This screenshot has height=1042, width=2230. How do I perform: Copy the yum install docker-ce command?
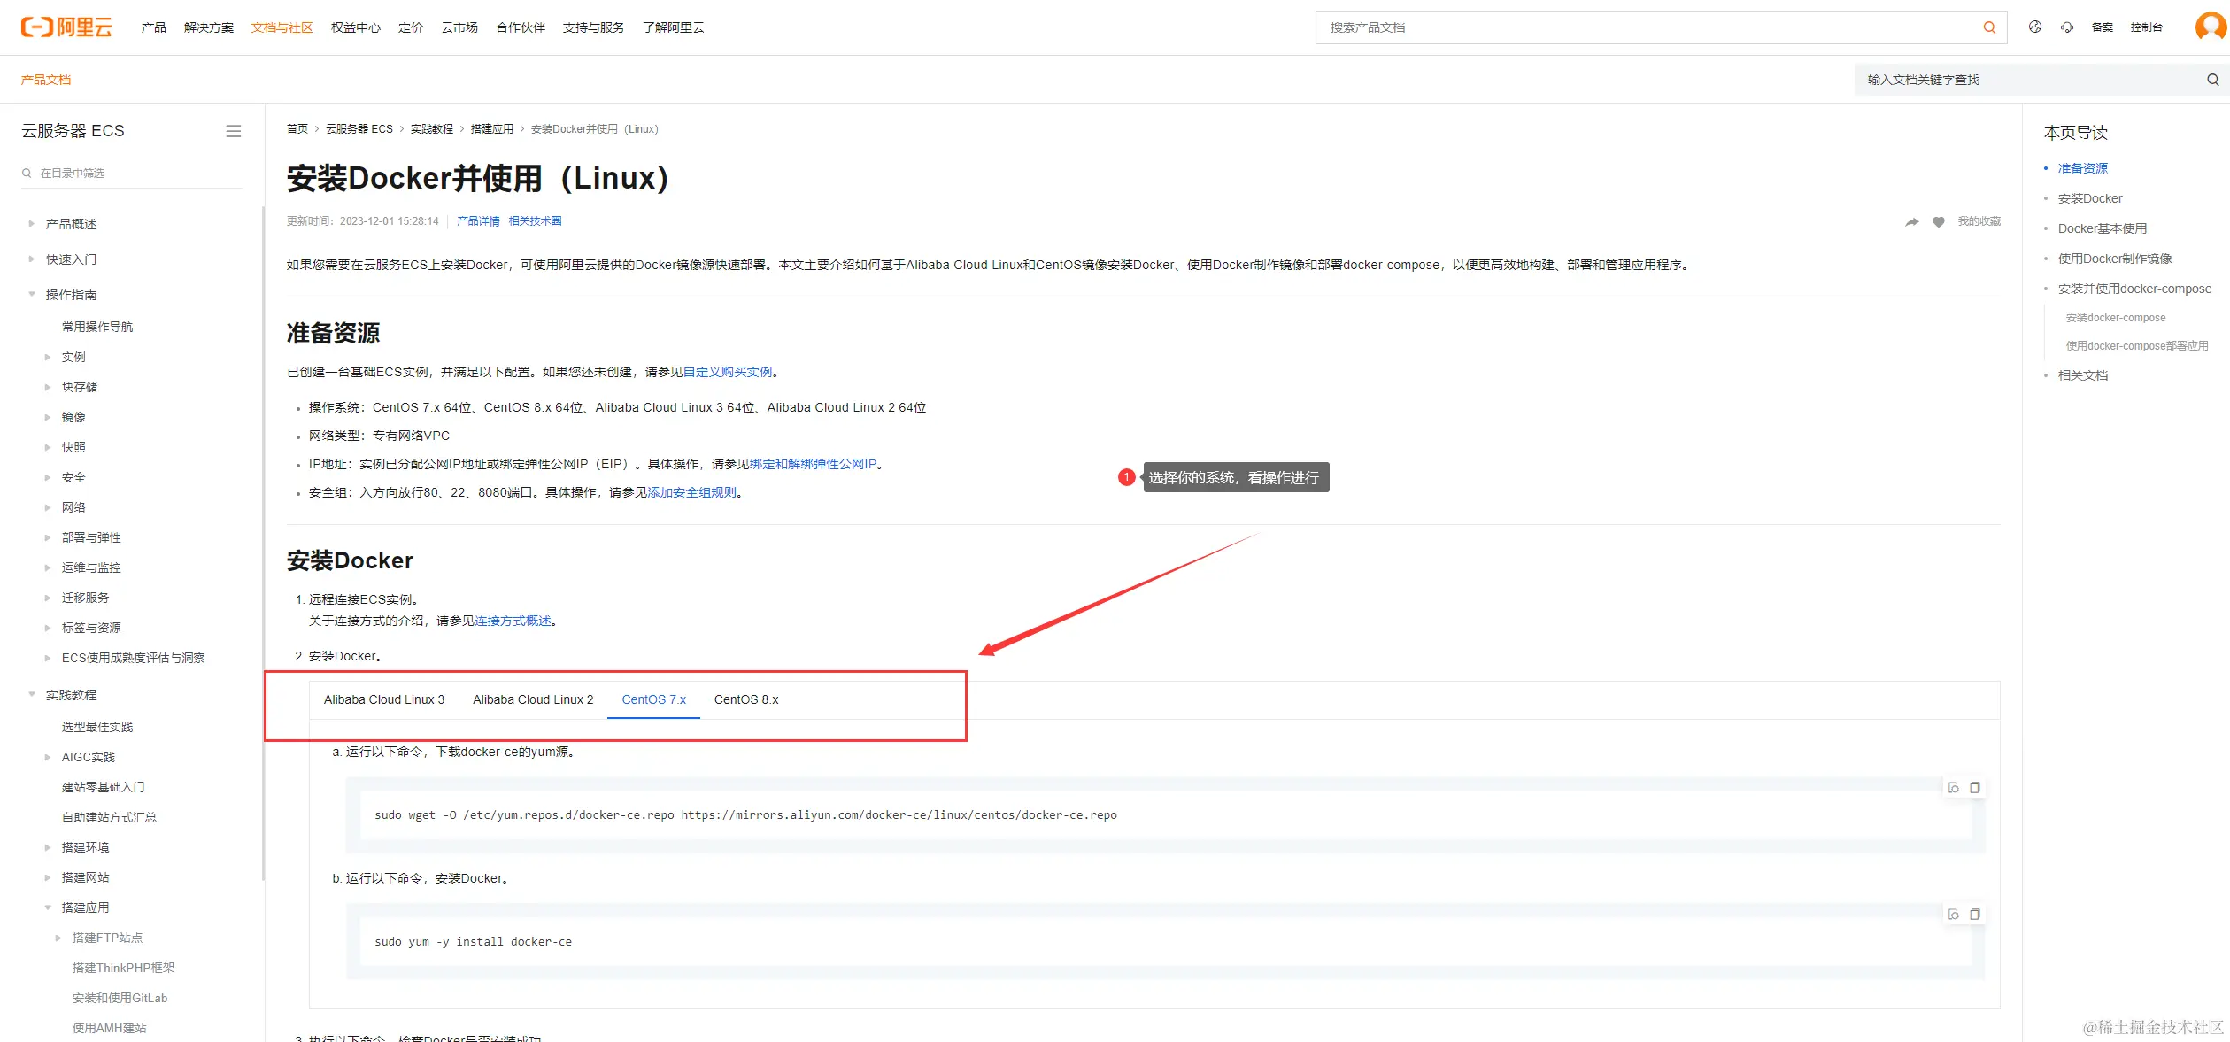pos(1975,915)
